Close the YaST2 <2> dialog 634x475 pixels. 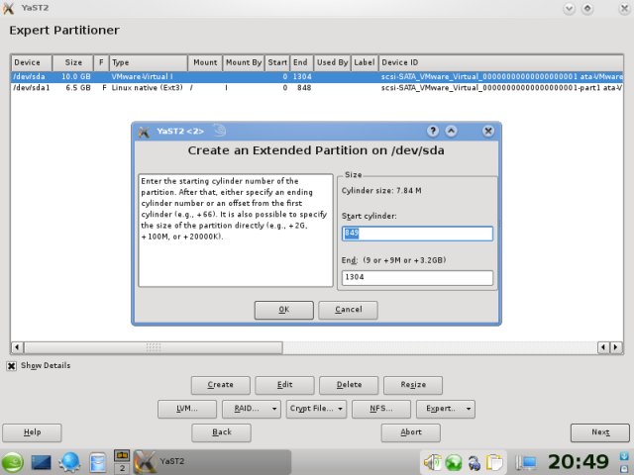488,131
